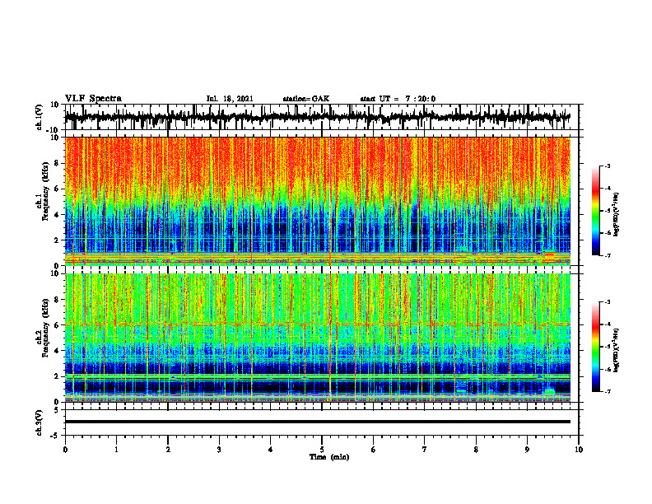Click time axis tick label "10"

click(x=579, y=450)
